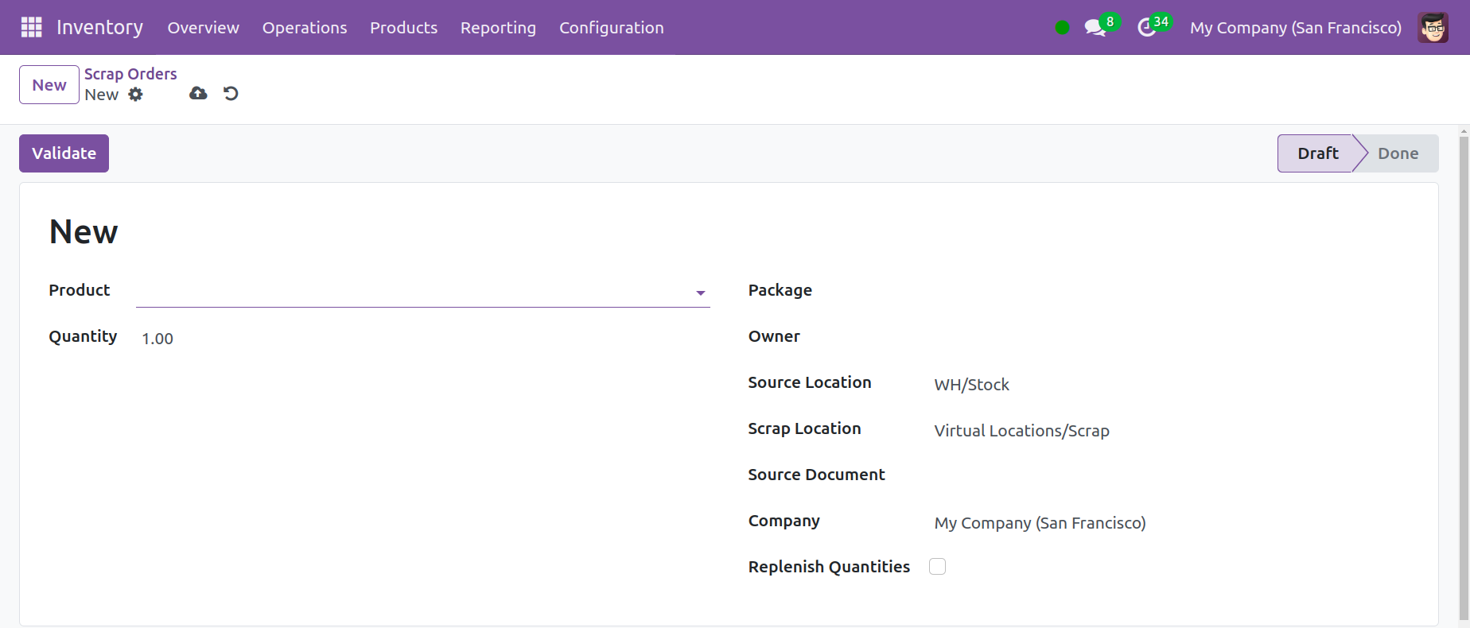Click the gear actions icon

136,95
